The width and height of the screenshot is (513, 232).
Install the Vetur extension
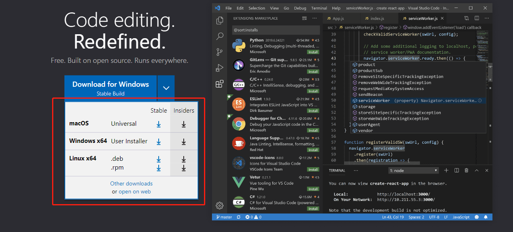pyautogui.click(x=313, y=189)
